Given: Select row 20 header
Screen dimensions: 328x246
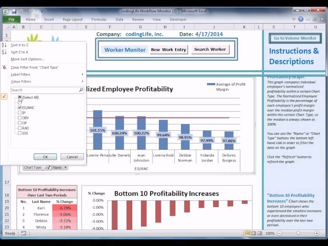Looking at the screenshot, I should [x=7, y=208].
